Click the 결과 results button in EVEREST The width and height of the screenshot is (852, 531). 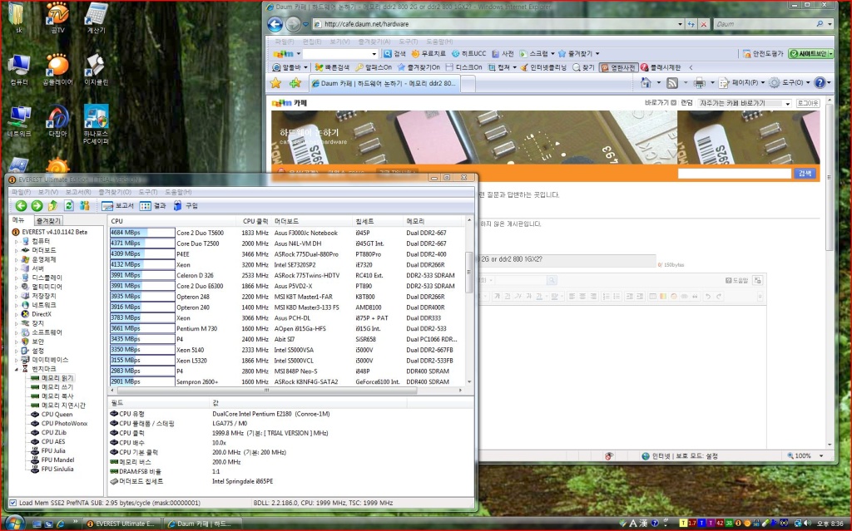click(153, 206)
